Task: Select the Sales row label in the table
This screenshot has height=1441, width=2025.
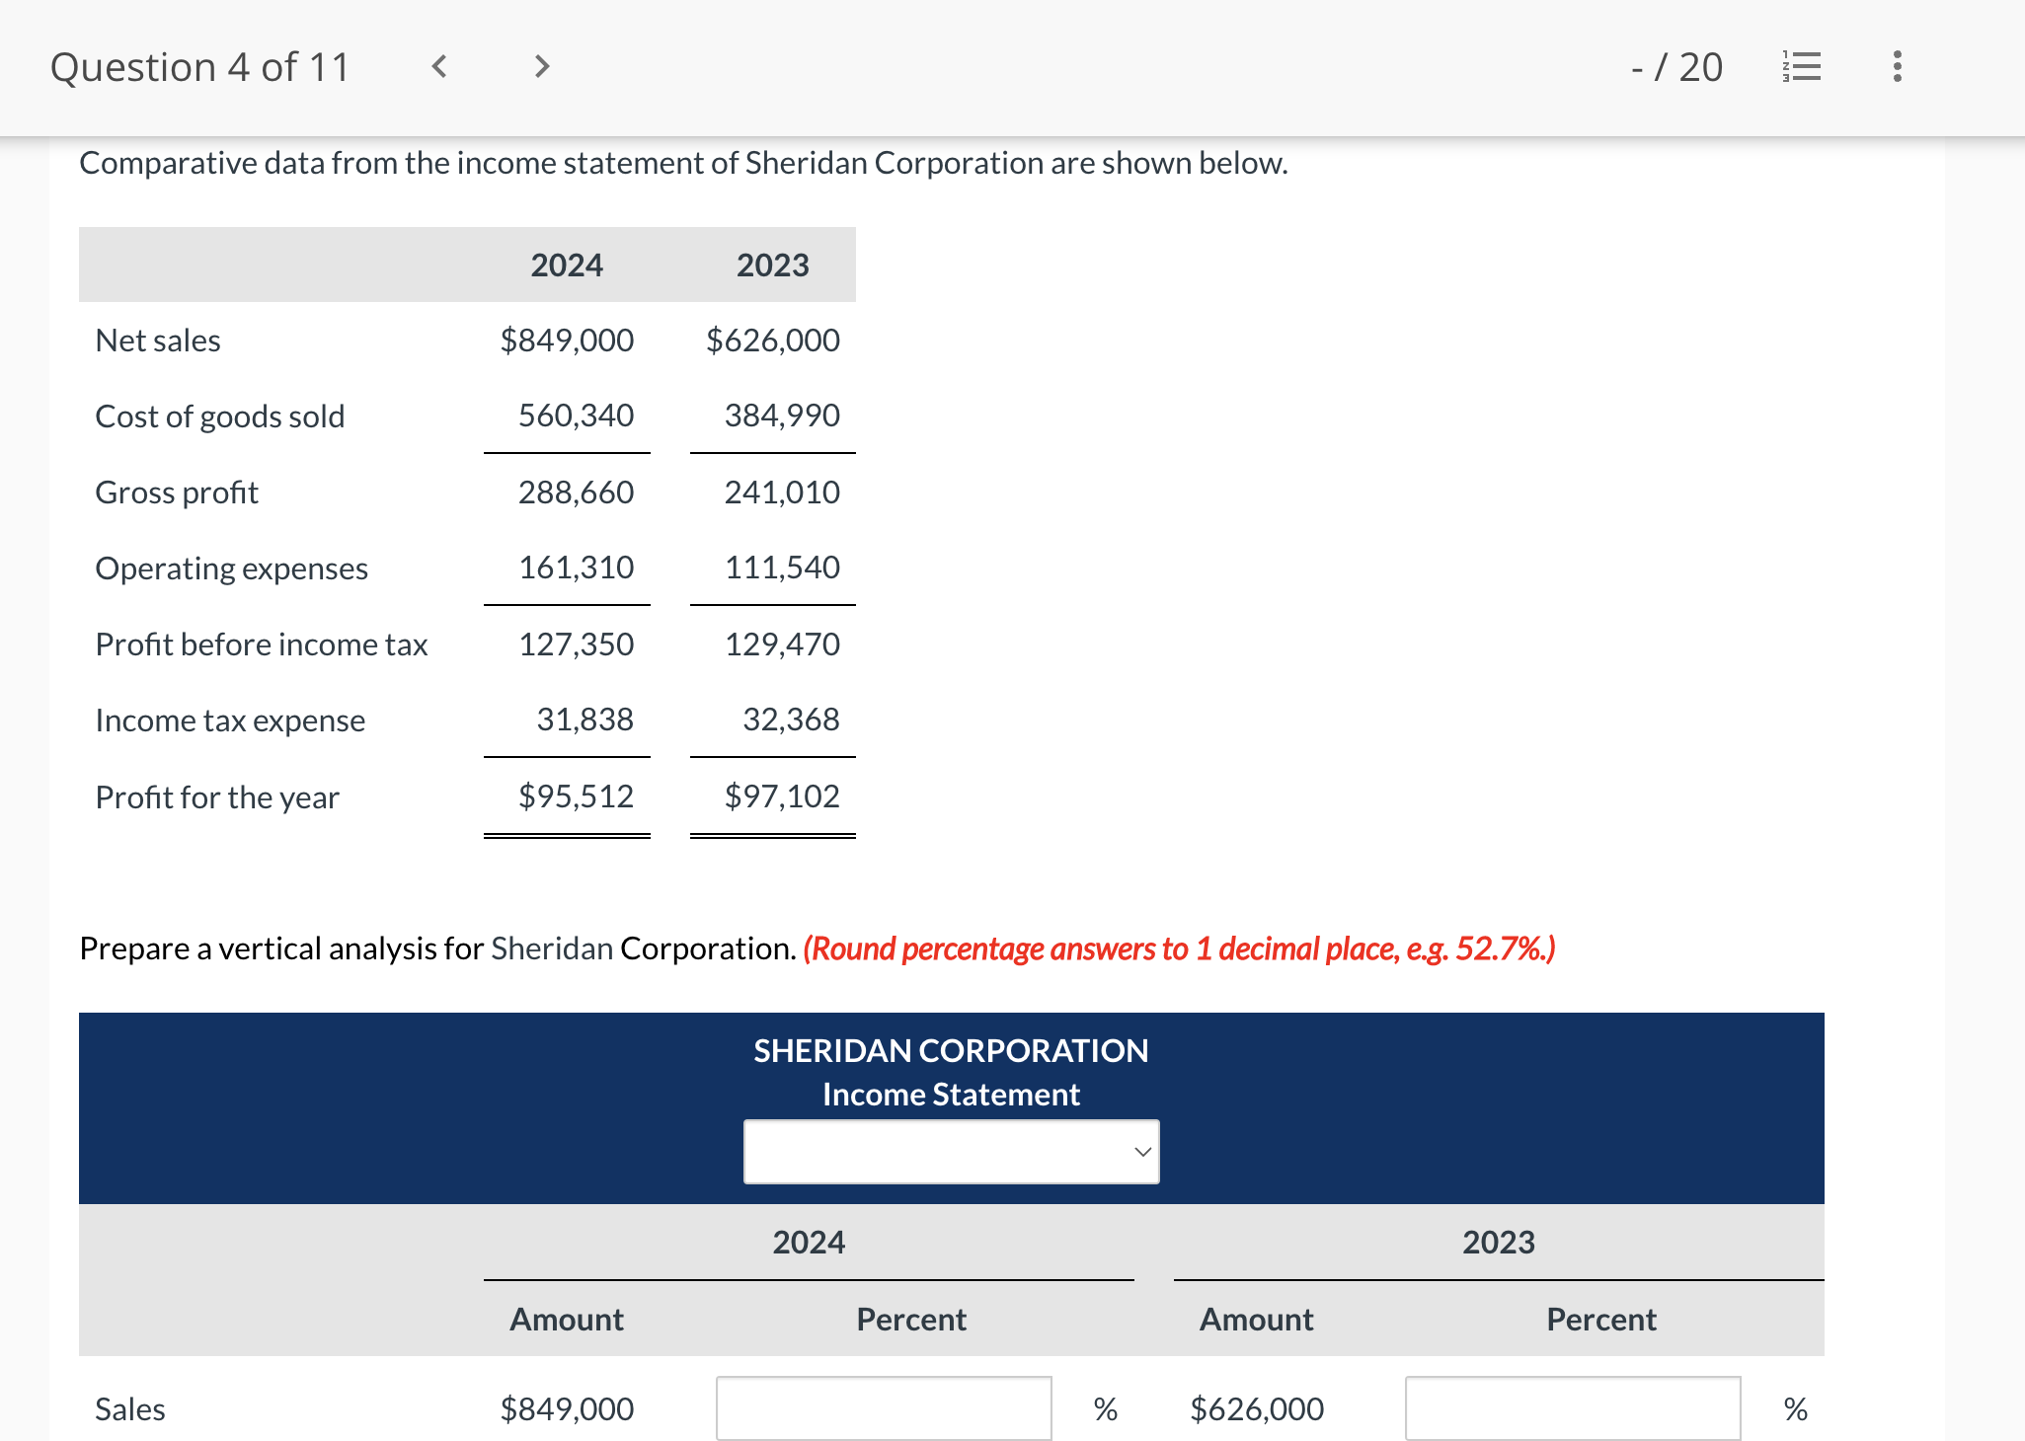Action: 129,1408
